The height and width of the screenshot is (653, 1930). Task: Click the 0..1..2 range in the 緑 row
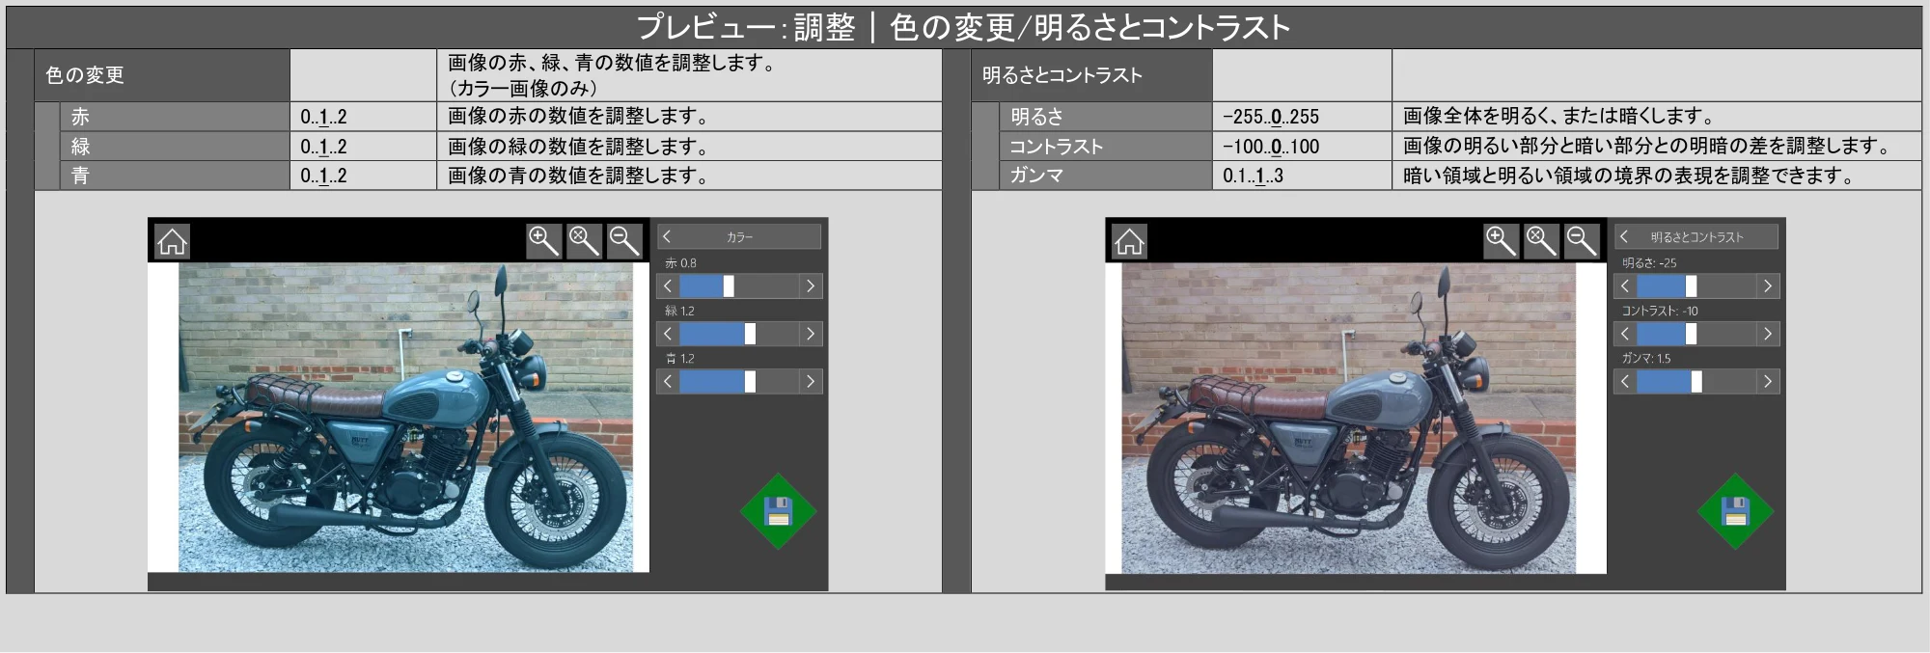pyautogui.click(x=363, y=147)
